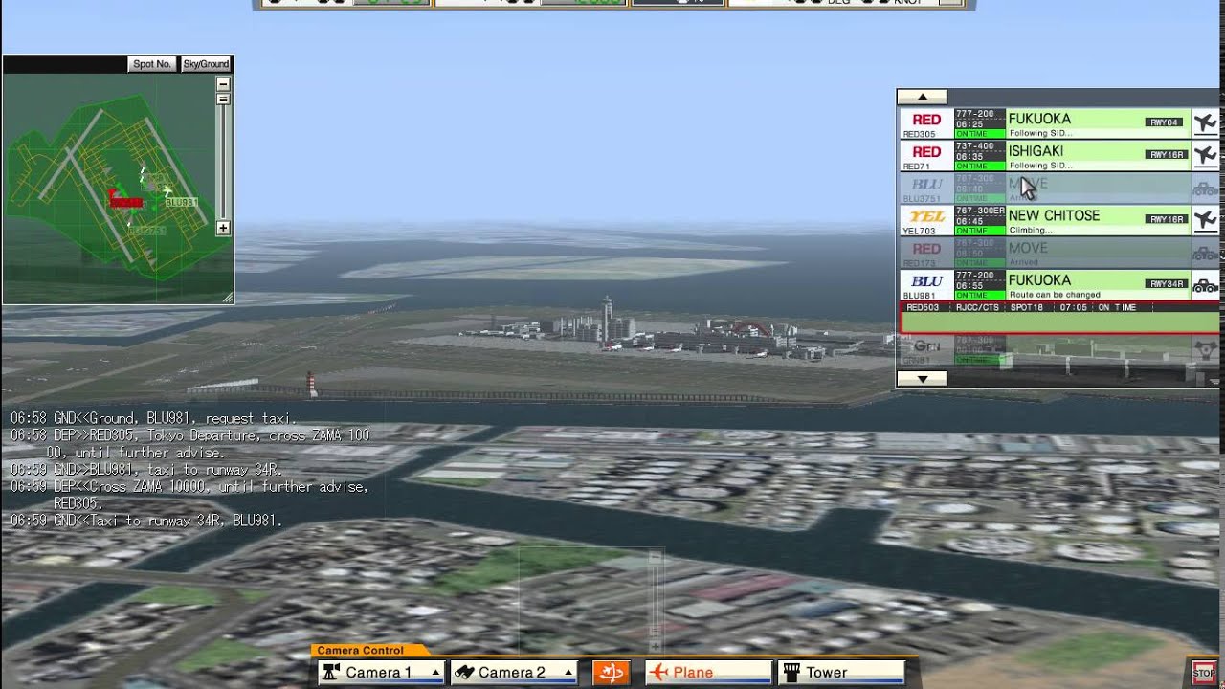Click the RWY34R runway tag on BLU981

click(1167, 284)
